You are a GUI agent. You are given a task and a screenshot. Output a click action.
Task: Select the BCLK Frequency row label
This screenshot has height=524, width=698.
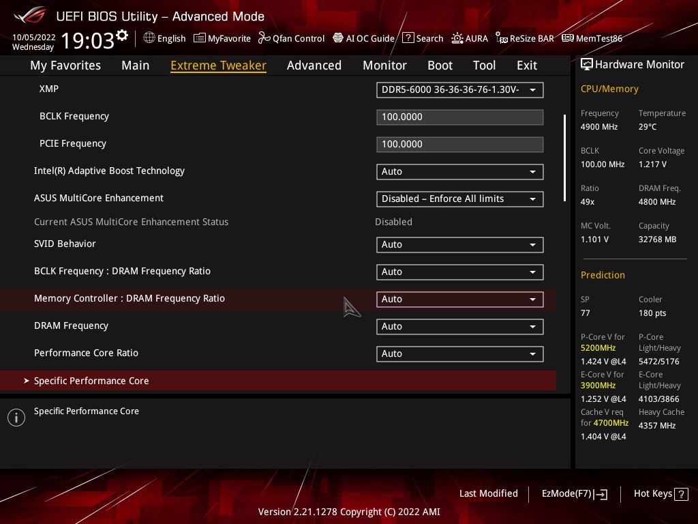[x=74, y=116]
